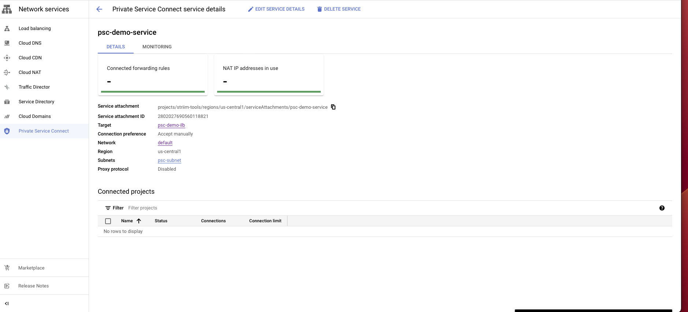Toggle the select-all projects checkbox
688x312 pixels.
[x=108, y=221]
